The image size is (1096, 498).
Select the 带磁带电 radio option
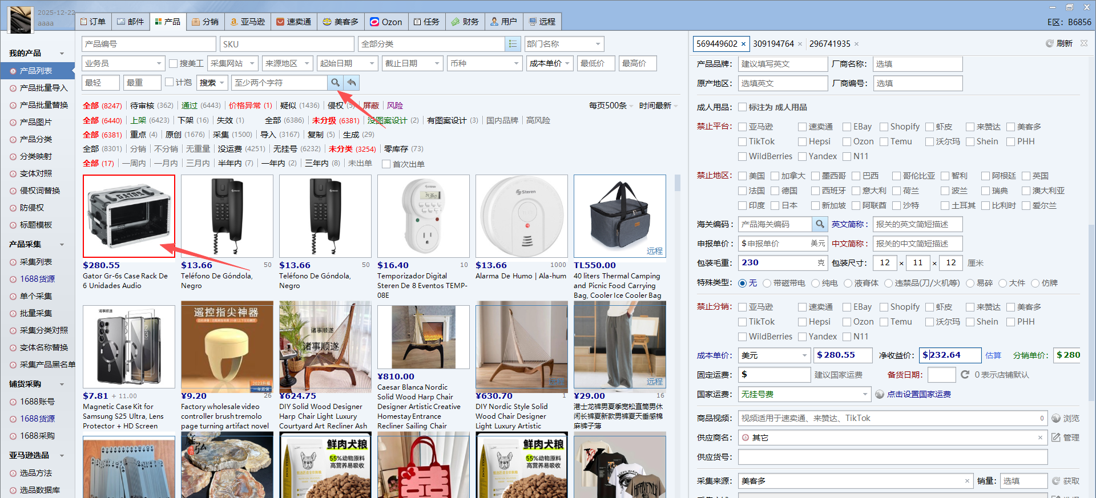tap(767, 283)
